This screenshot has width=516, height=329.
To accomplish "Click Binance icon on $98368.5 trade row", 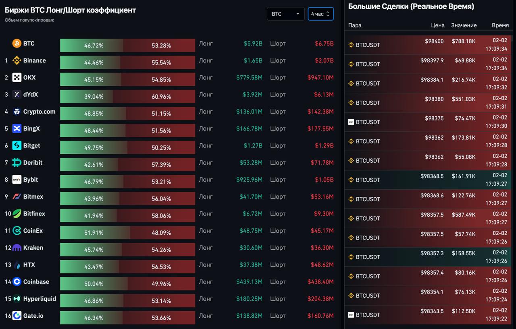I will click(351, 180).
